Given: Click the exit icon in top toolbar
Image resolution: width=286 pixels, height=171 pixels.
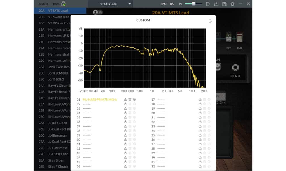Looking at the screenshot, I should 208,4.
